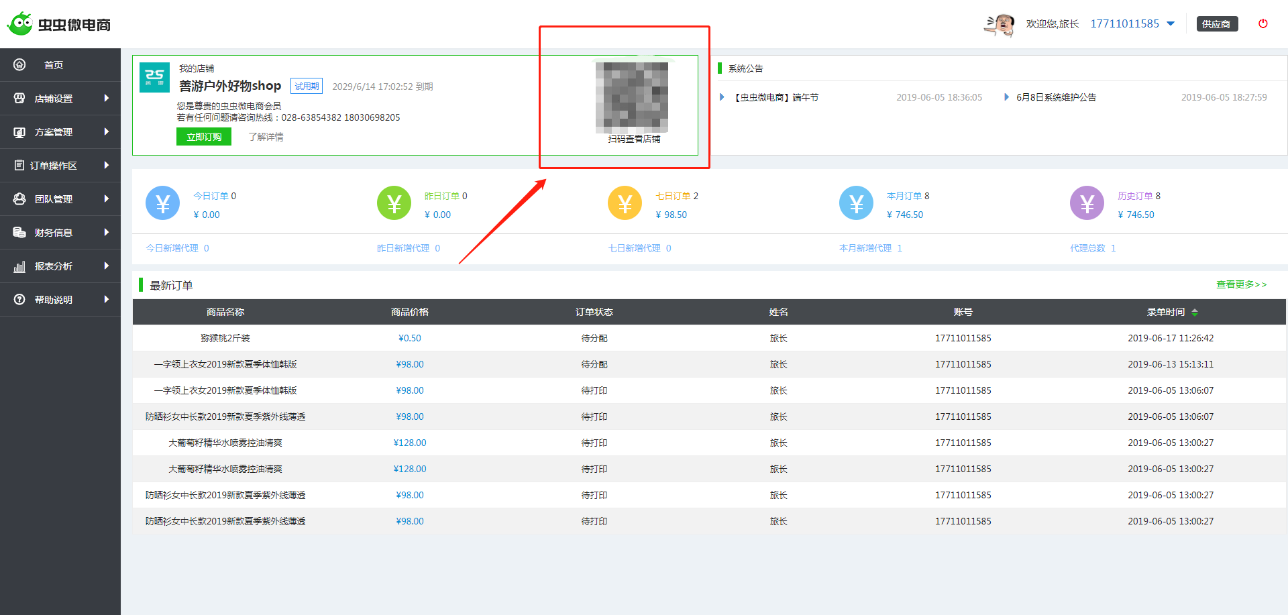The height and width of the screenshot is (615, 1288).
Task: Open the 6月8日系统维护公告 announcement
Action: click(x=1056, y=97)
